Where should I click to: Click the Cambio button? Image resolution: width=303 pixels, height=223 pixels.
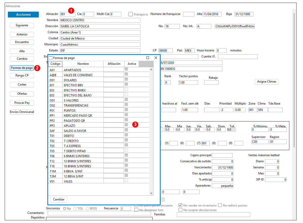coord(22,59)
